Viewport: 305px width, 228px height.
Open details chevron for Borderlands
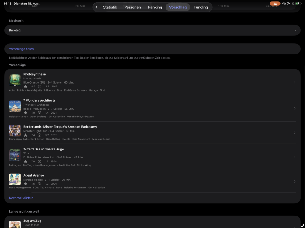(295, 133)
